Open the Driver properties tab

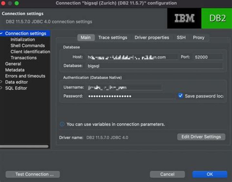[152, 37]
